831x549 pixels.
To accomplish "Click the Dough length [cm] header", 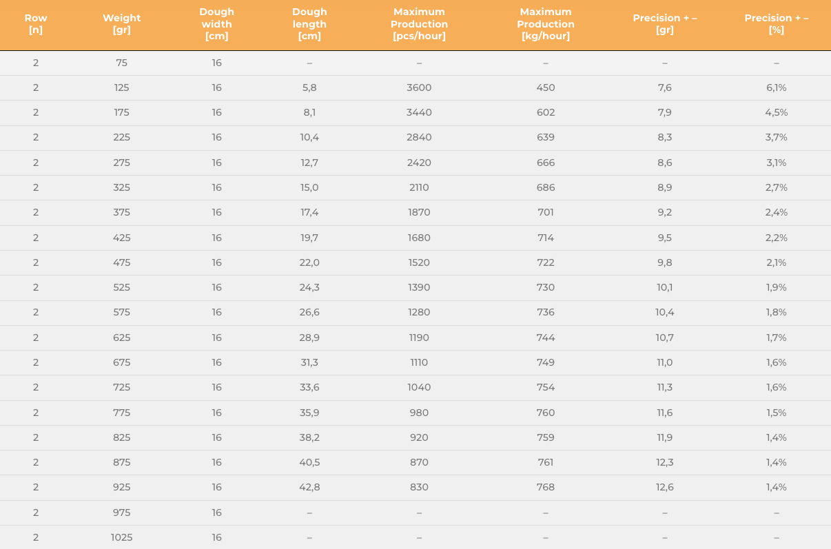I will [309, 24].
